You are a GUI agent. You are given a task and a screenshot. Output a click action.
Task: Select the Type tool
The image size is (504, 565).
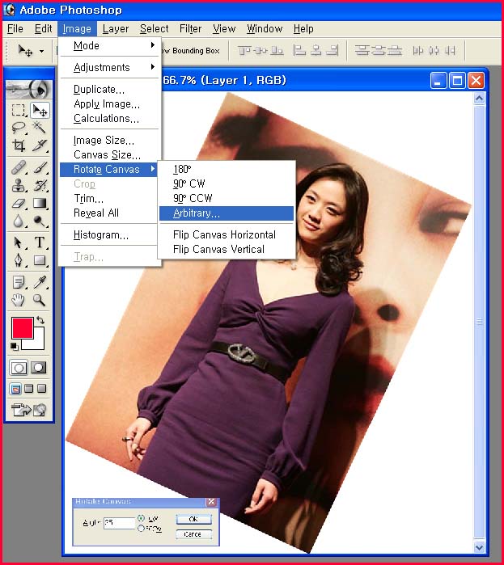coord(39,242)
